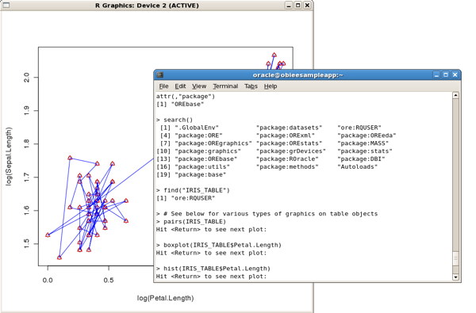Open the R Graphics window menu icon

point(6,6)
